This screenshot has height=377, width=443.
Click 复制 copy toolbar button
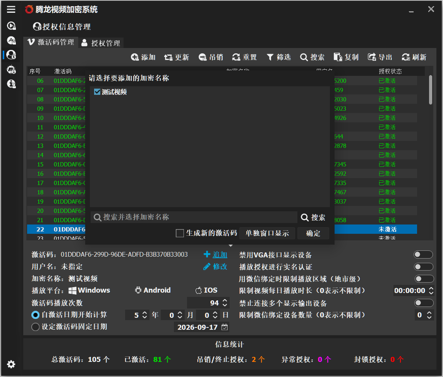(x=346, y=57)
